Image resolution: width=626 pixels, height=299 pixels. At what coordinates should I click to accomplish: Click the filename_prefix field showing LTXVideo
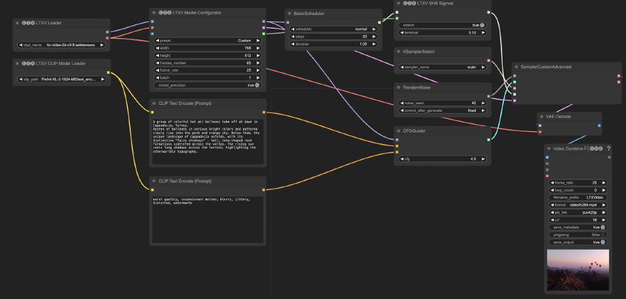(578, 197)
